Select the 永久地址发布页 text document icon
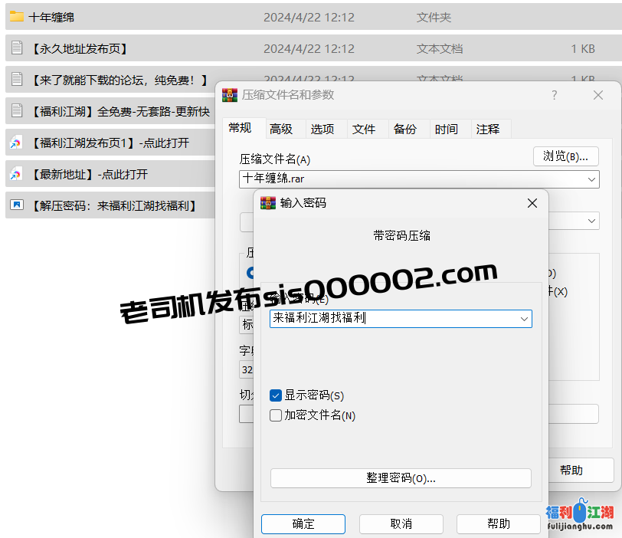This screenshot has width=622, height=538. 17,48
